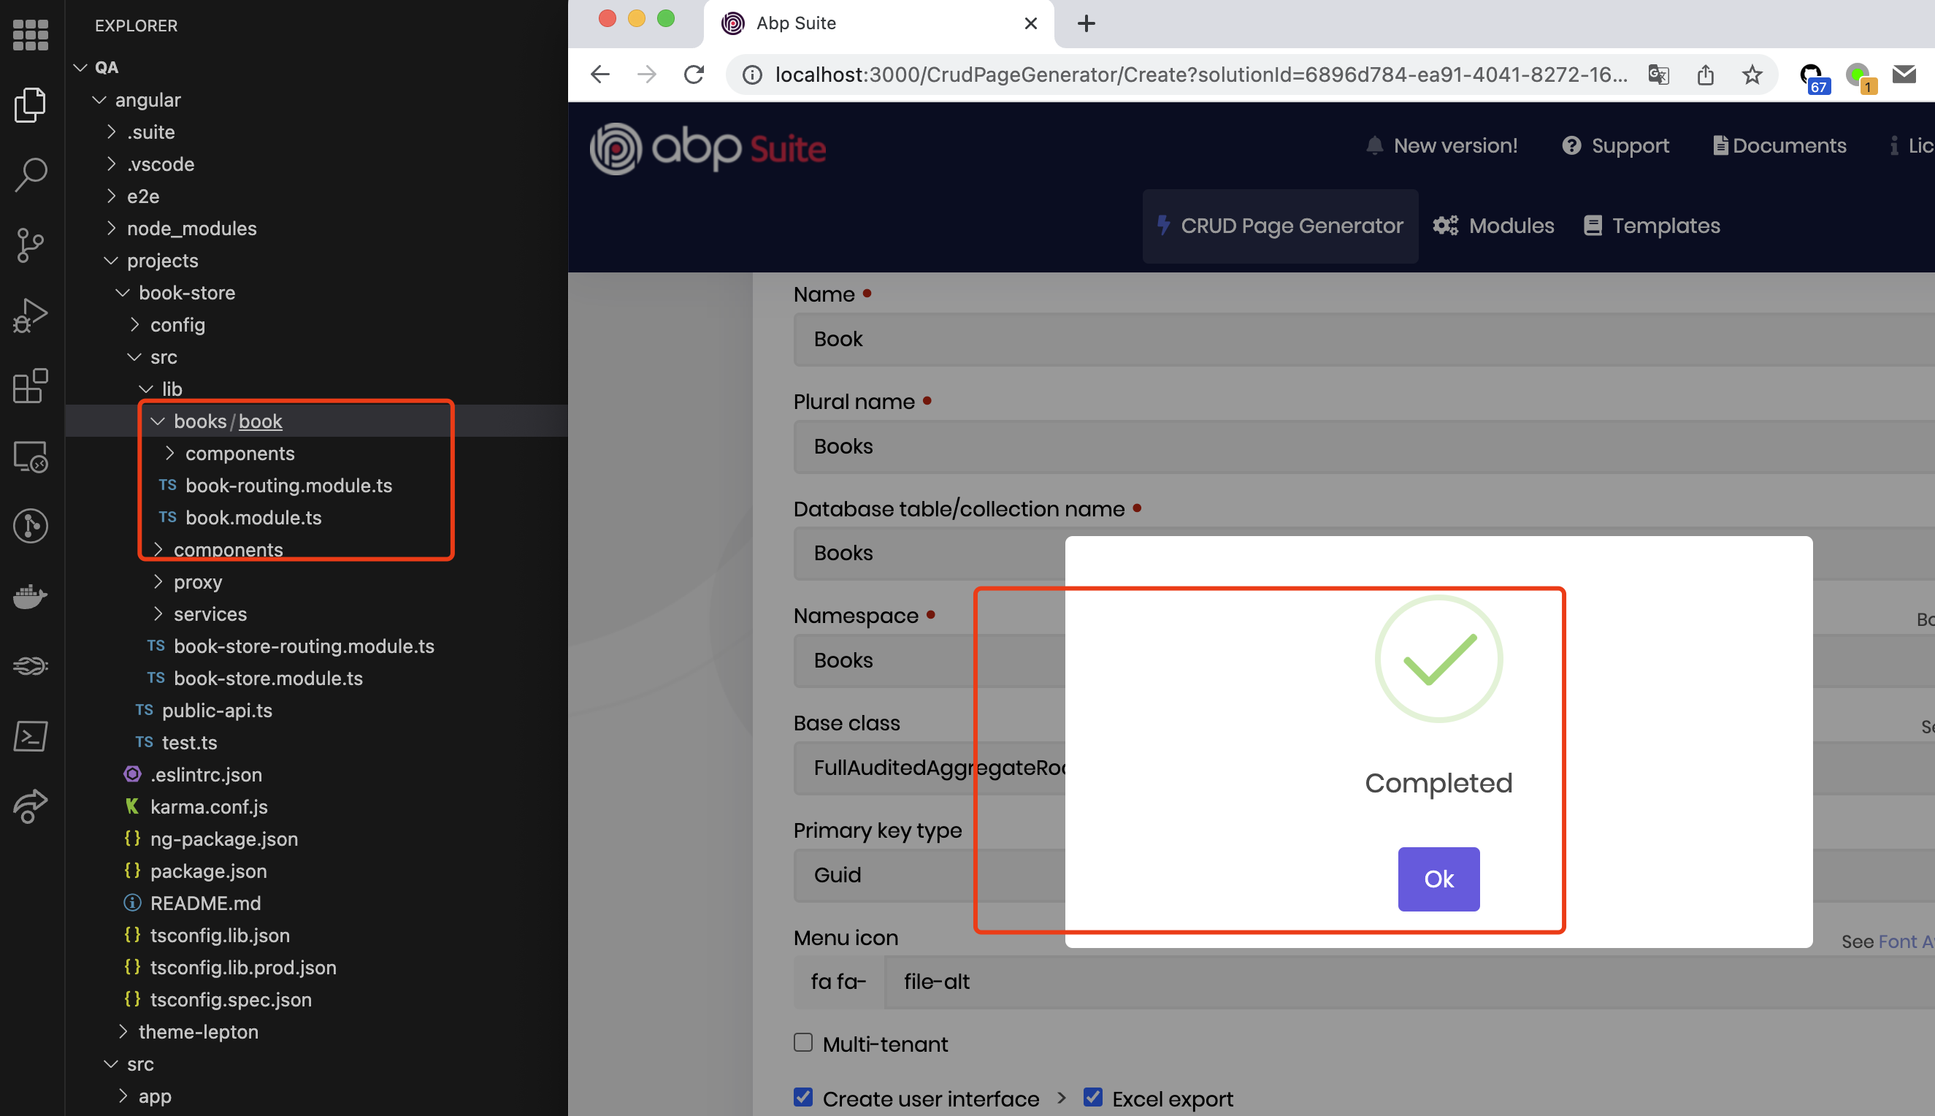The height and width of the screenshot is (1116, 1935).
Task: Expand the proxy folder
Action: click(x=198, y=582)
